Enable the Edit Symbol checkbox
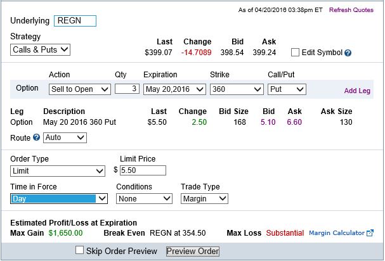 coord(295,52)
